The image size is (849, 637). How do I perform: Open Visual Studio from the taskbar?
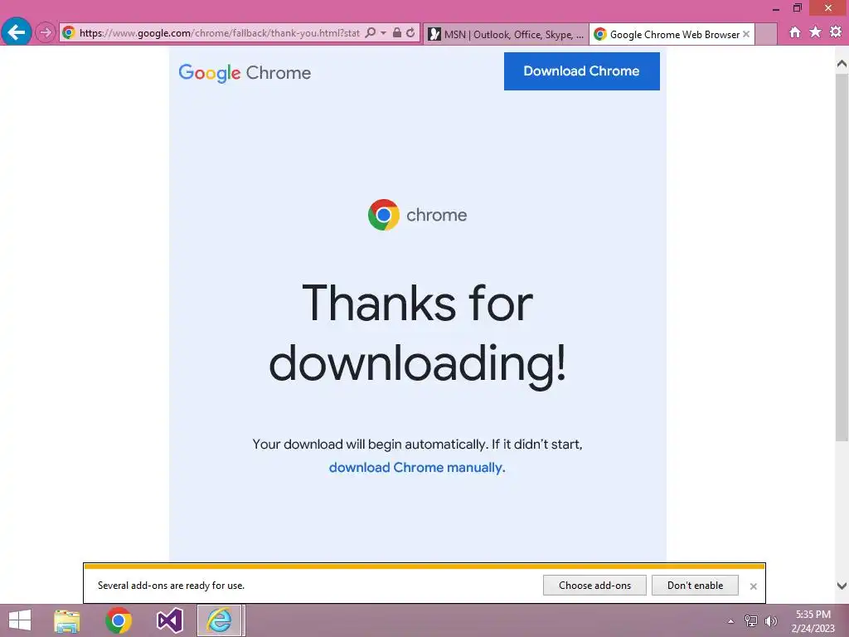[169, 620]
